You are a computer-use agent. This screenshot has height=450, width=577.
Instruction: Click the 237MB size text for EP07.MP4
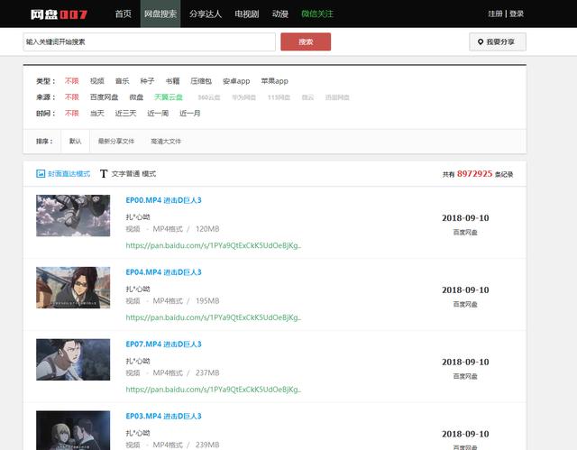[207, 372]
